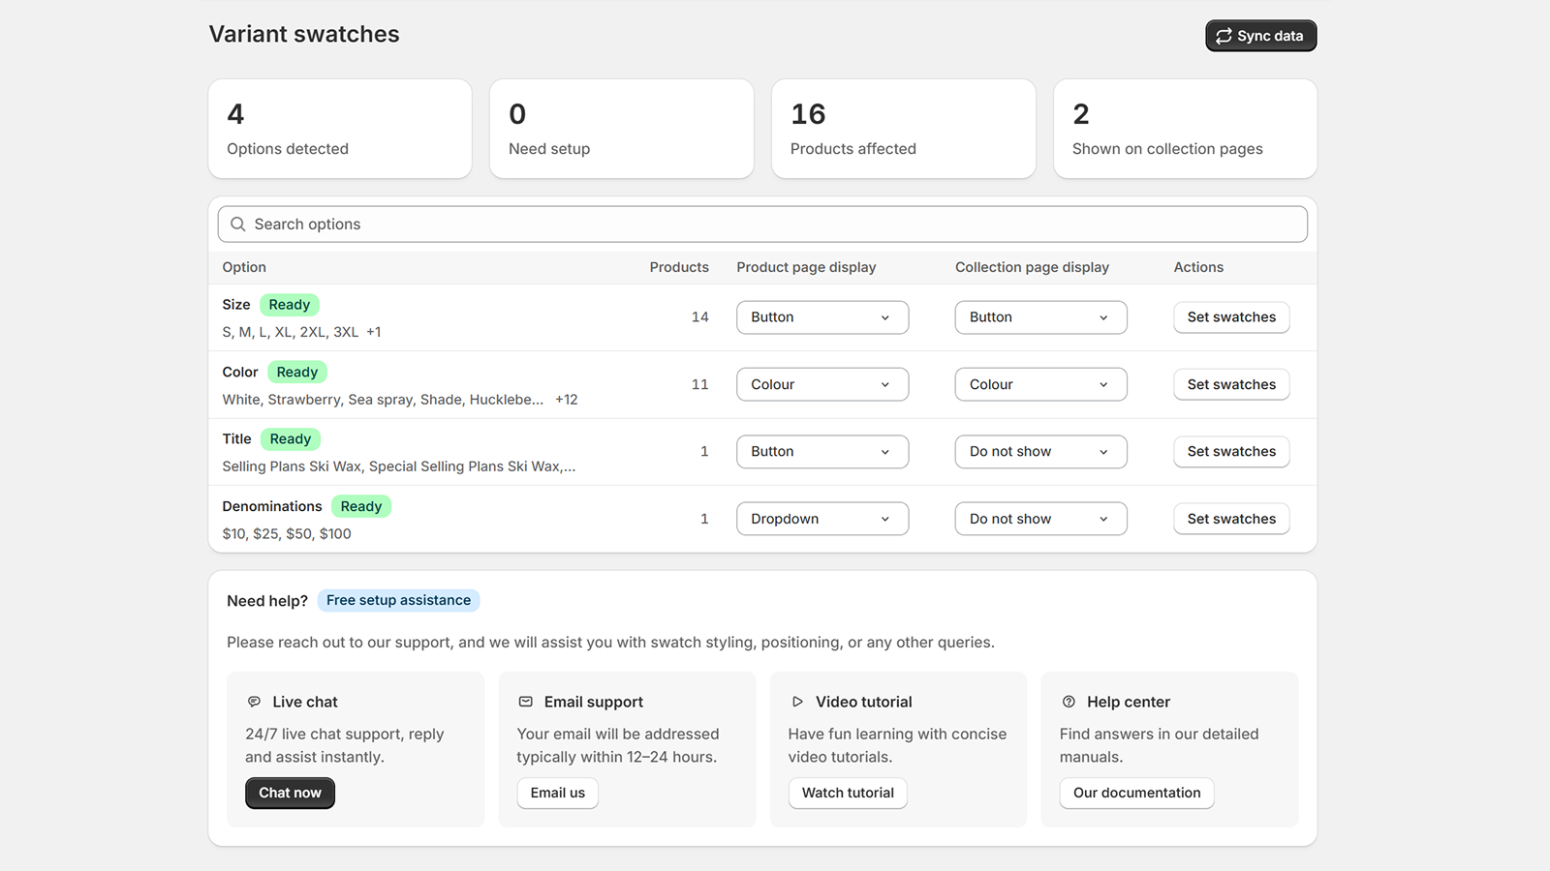The height and width of the screenshot is (871, 1550).
Task: Click the Product page display column header
Action: click(x=806, y=267)
